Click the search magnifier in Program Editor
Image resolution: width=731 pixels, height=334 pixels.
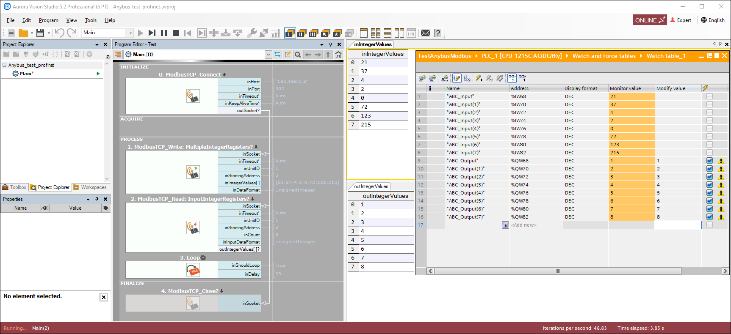point(298,55)
